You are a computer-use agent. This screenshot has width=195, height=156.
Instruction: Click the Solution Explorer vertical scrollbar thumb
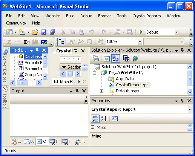[x=190, y=78]
